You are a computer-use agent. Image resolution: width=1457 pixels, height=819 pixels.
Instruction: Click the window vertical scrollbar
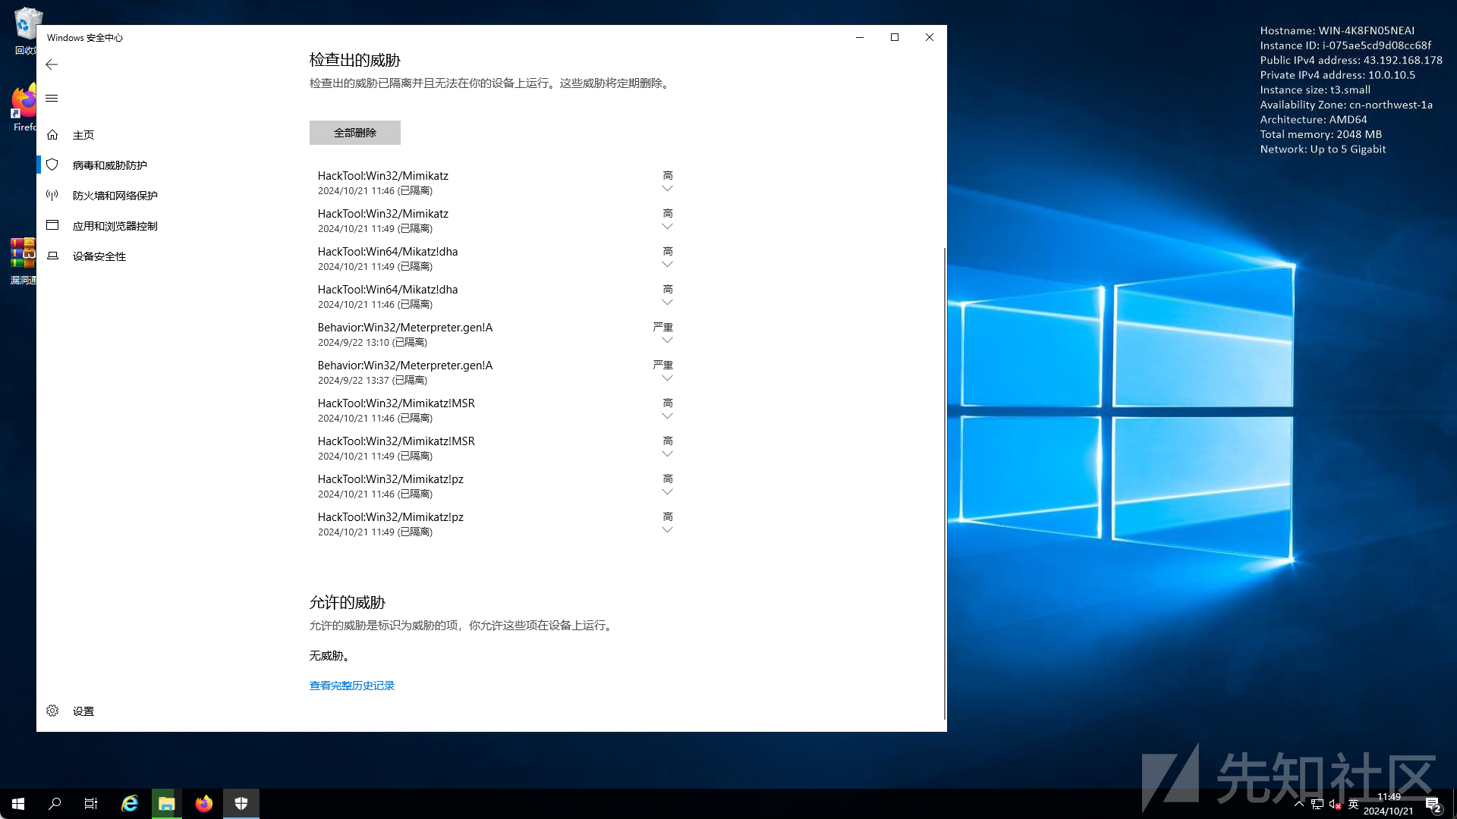point(944,483)
